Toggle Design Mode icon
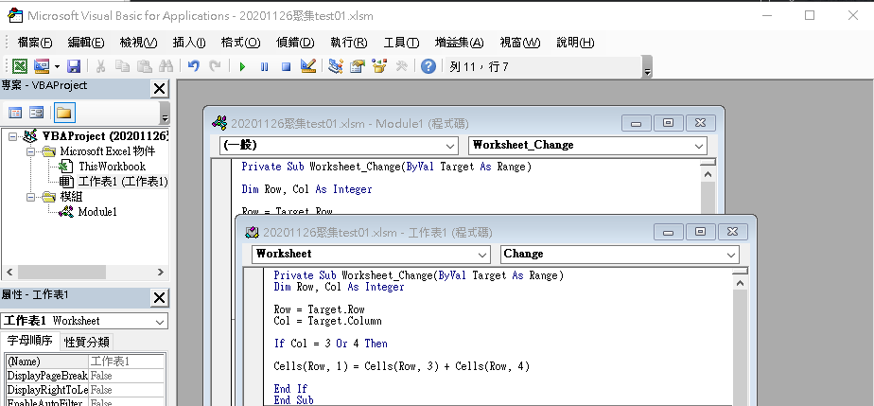 [x=308, y=66]
